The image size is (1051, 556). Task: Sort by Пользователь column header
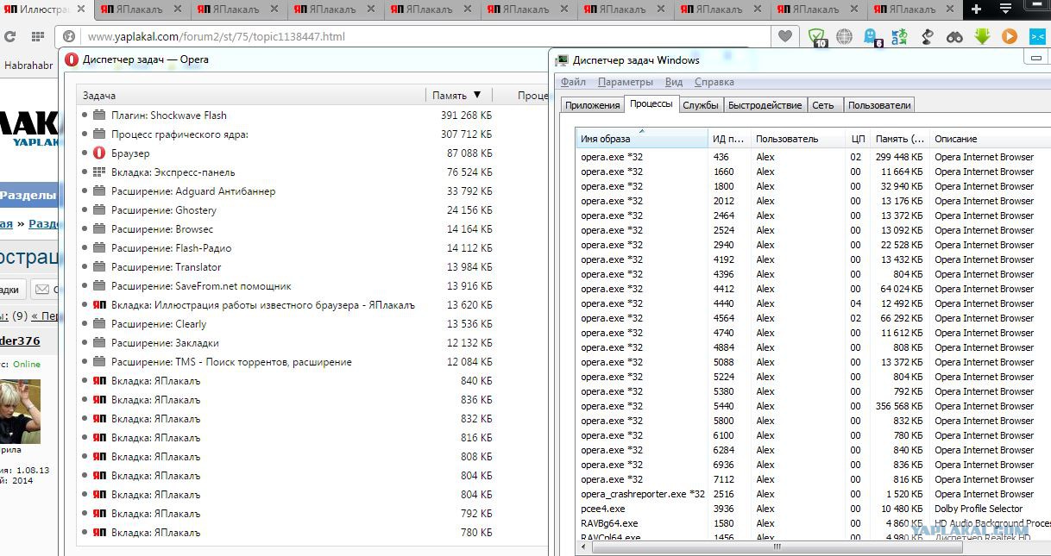pyautogui.click(x=797, y=139)
